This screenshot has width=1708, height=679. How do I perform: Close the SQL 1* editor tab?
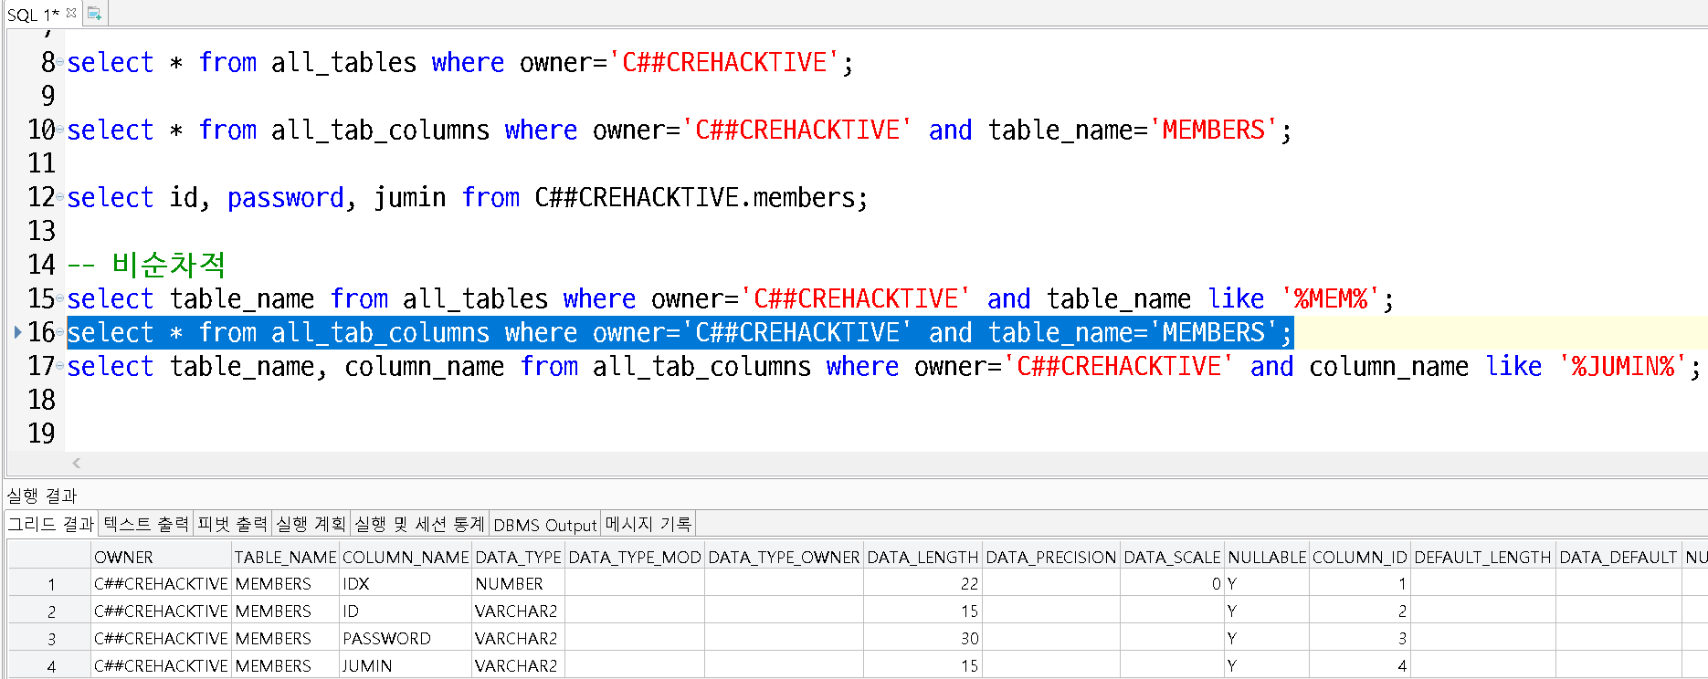tap(71, 13)
